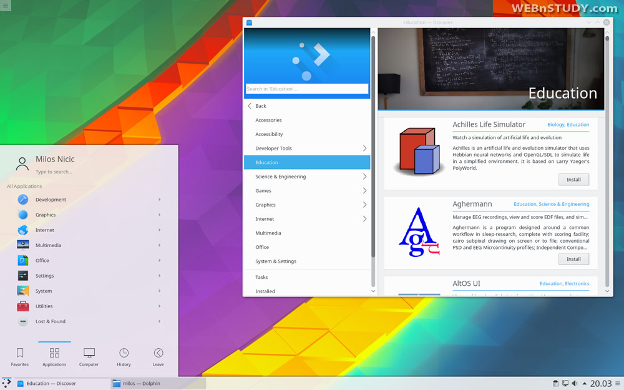The width and height of the screenshot is (624, 390).
Task: Expand Internet category chevron in Discover
Action: coord(364,219)
